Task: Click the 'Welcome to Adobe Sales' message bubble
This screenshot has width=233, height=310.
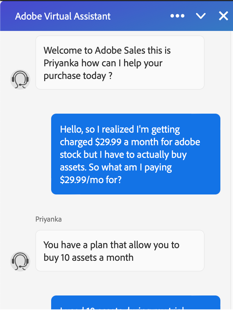Action: click(x=120, y=63)
